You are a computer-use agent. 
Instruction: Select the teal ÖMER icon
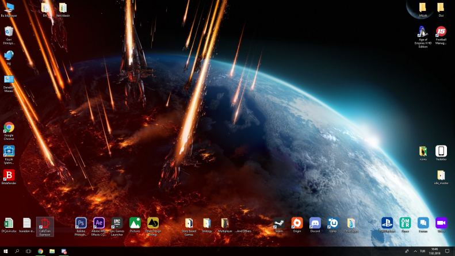click(405, 225)
